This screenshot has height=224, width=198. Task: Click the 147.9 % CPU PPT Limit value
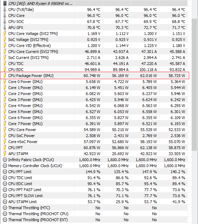coord(150,172)
